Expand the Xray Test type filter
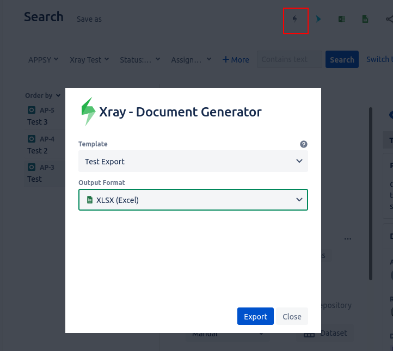This screenshot has height=351, width=393. pos(89,60)
